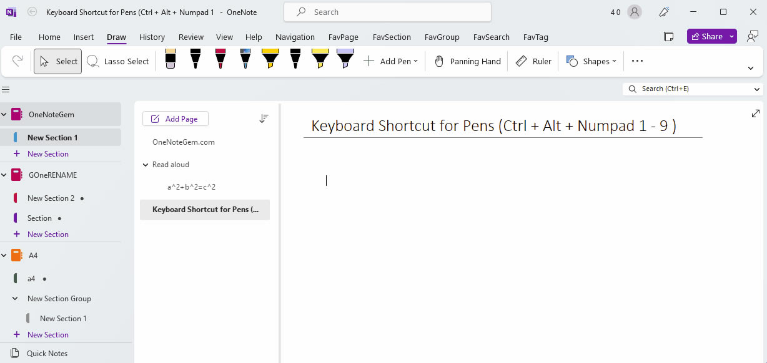
Task: Select the Eraser tool in the Draw toolbar
Action: click(x=170, y=59)
